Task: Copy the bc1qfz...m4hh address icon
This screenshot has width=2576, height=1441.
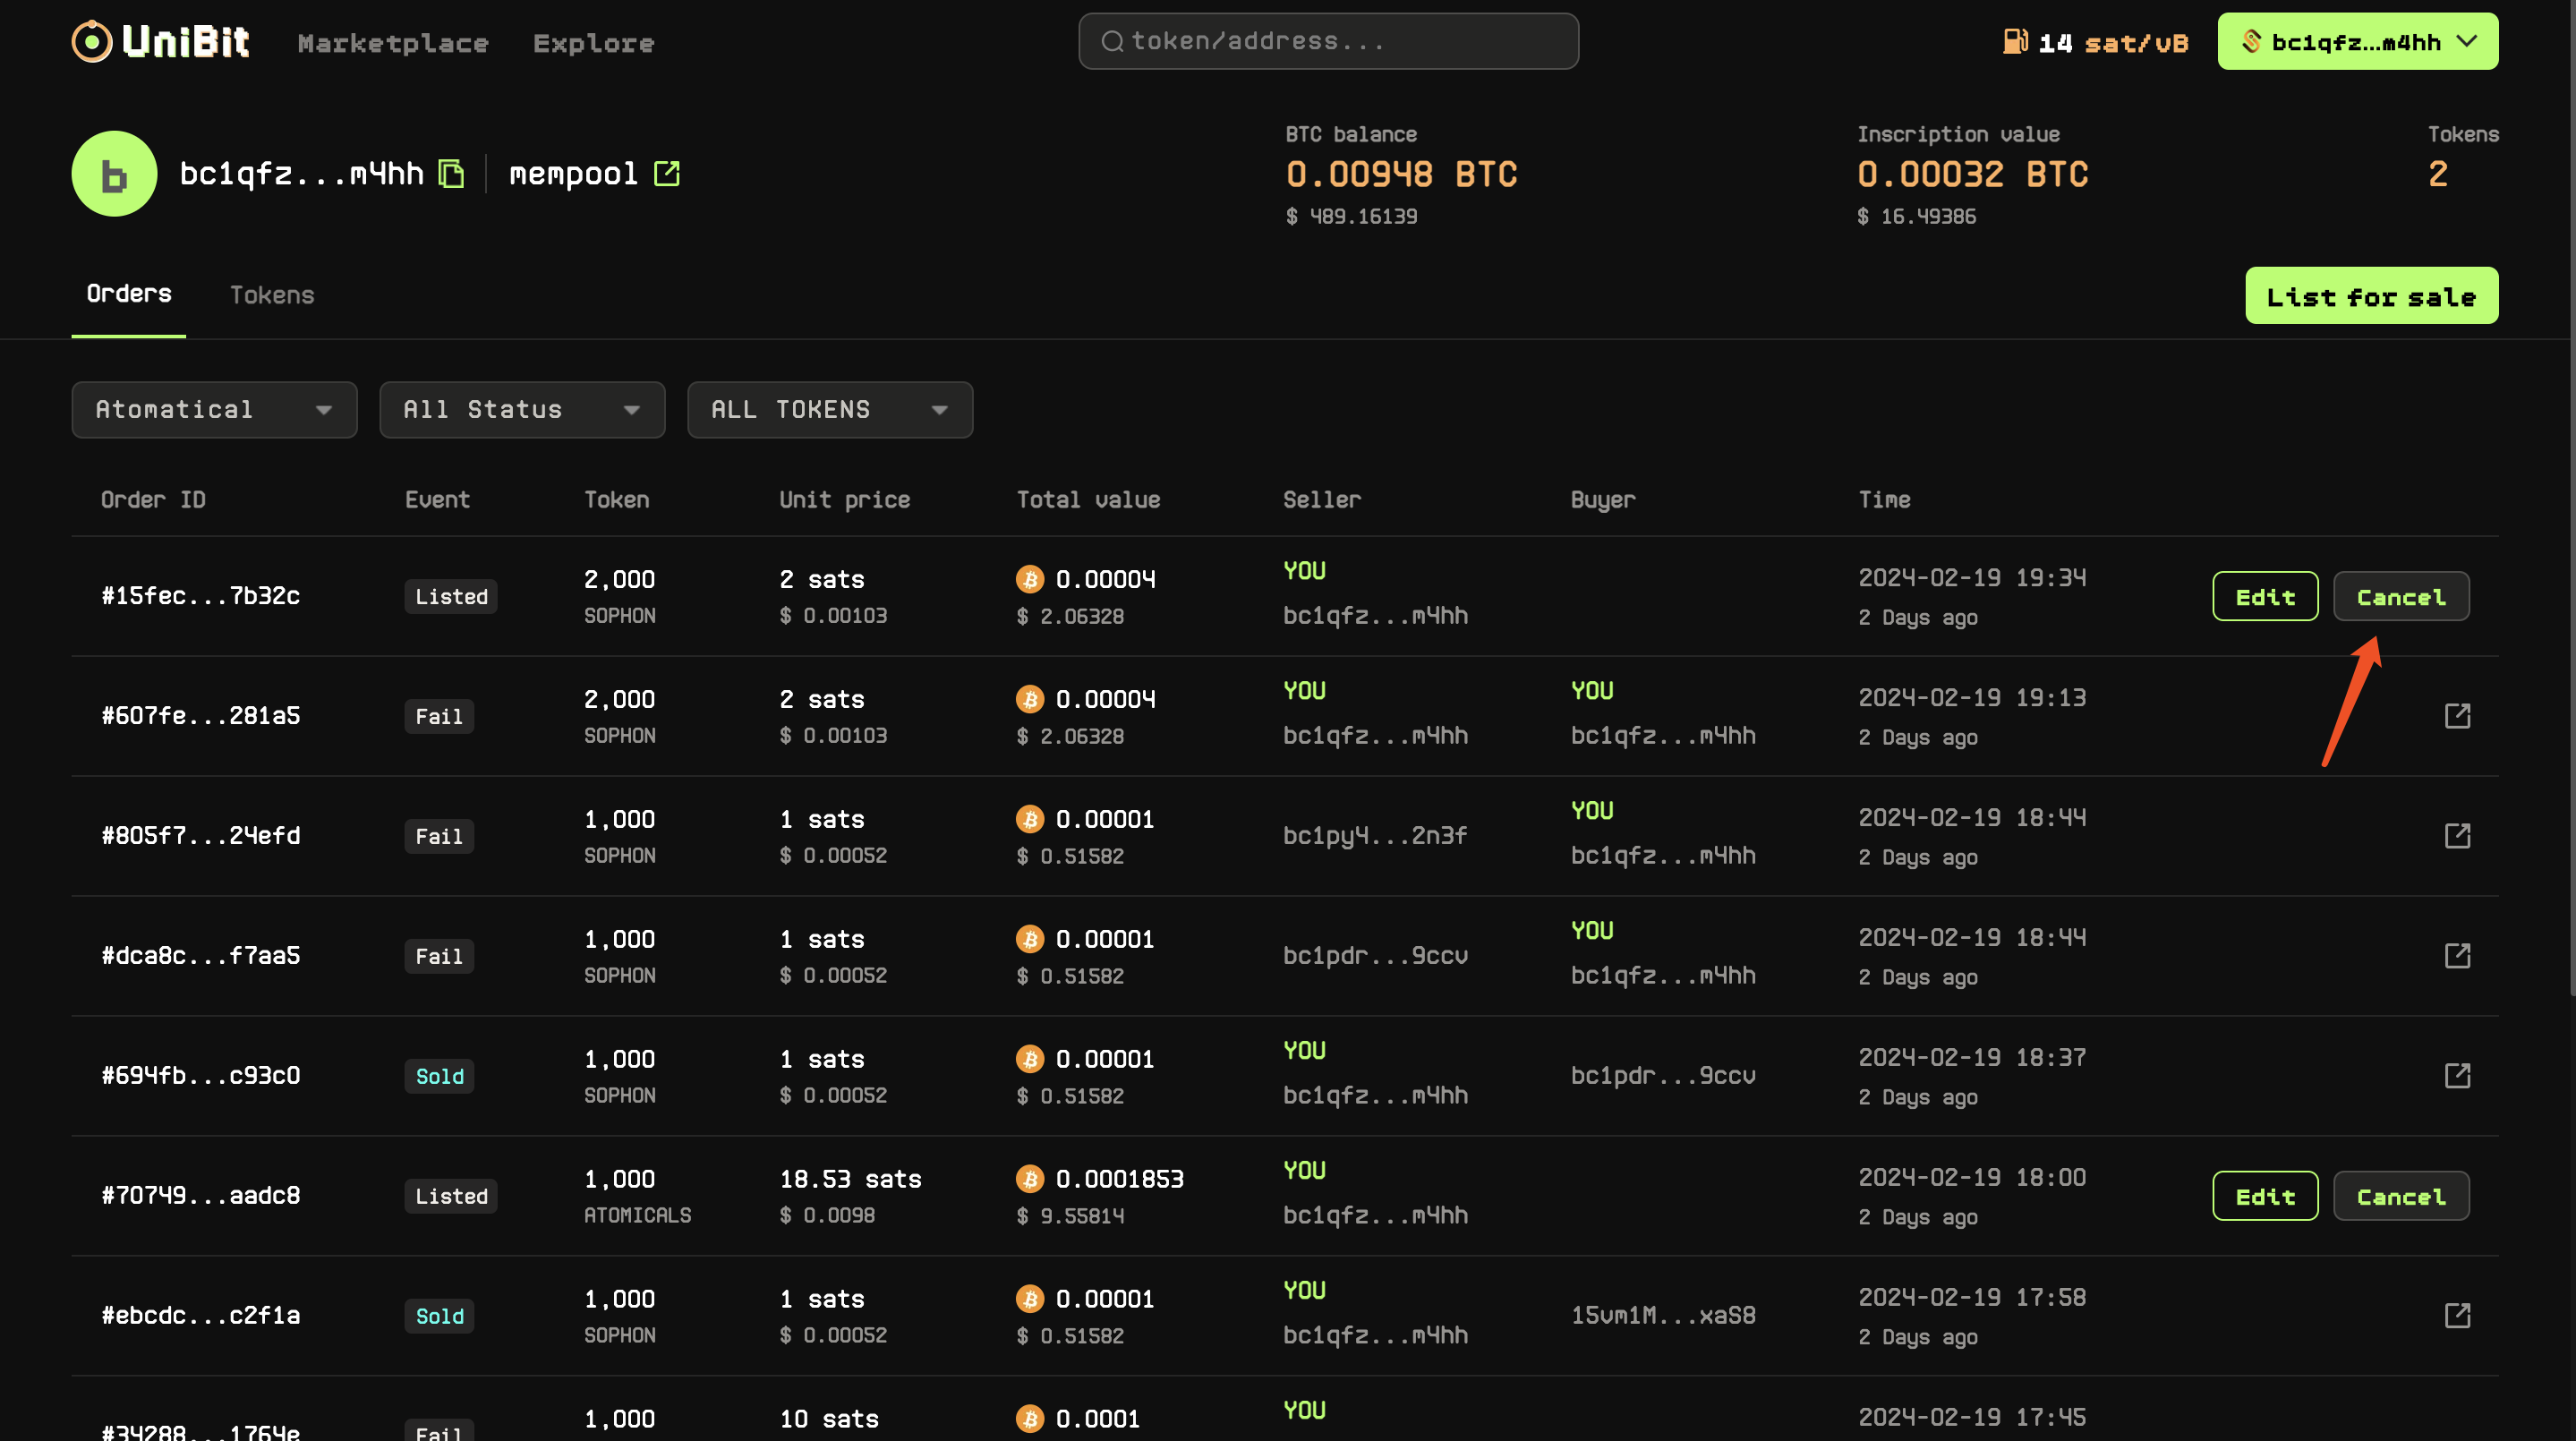Action: pyautogui.click(x=452, y=174)
